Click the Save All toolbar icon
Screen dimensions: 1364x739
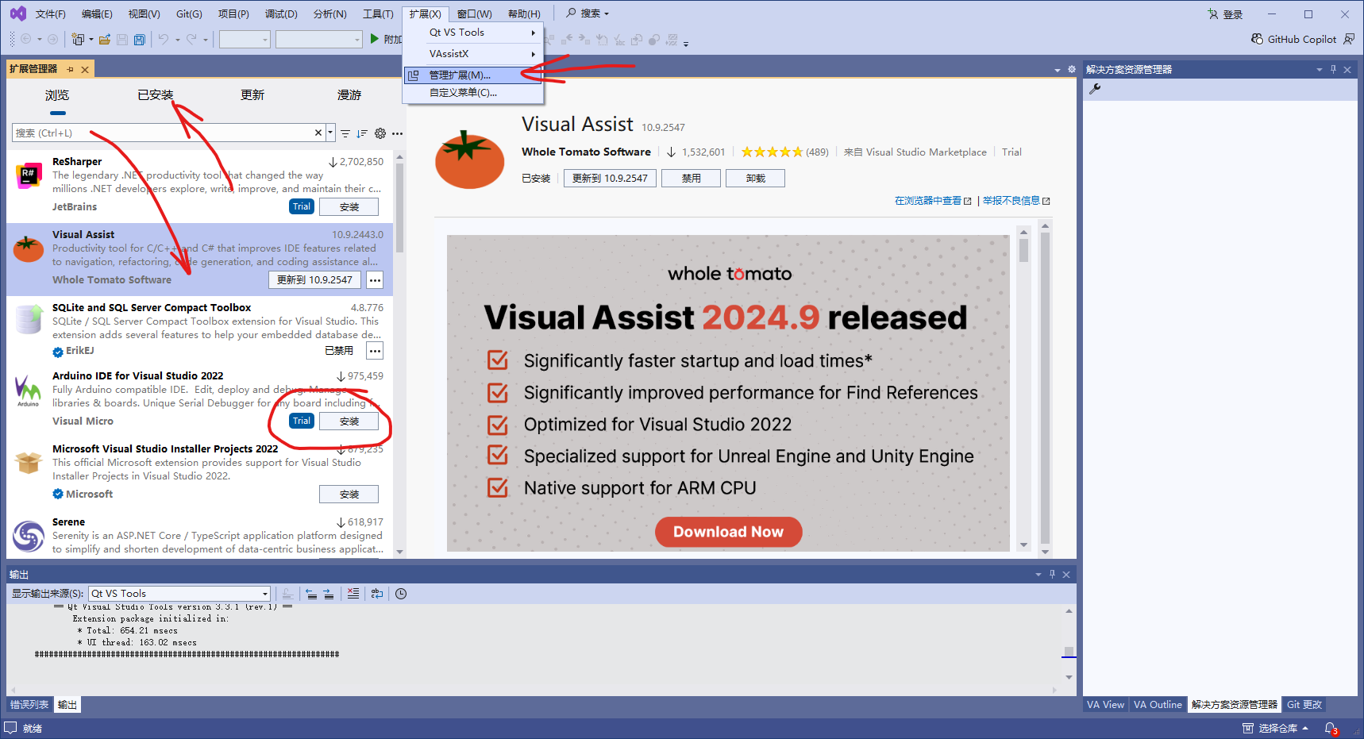tap(140, 39)
